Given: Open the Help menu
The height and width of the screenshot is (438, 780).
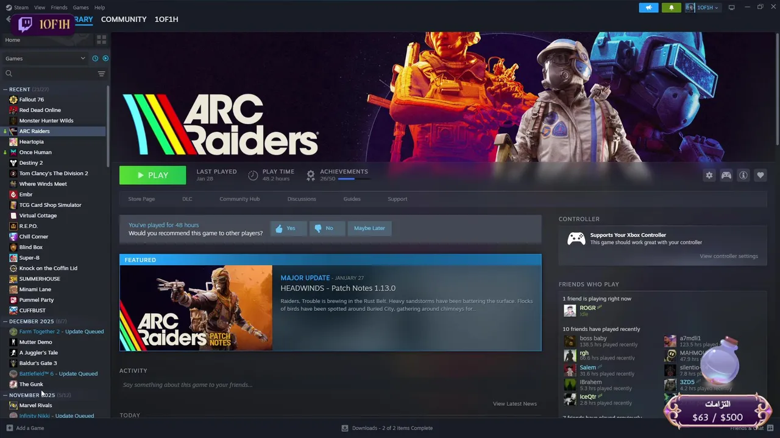Looking at the screenshot, I should [99, 7].
